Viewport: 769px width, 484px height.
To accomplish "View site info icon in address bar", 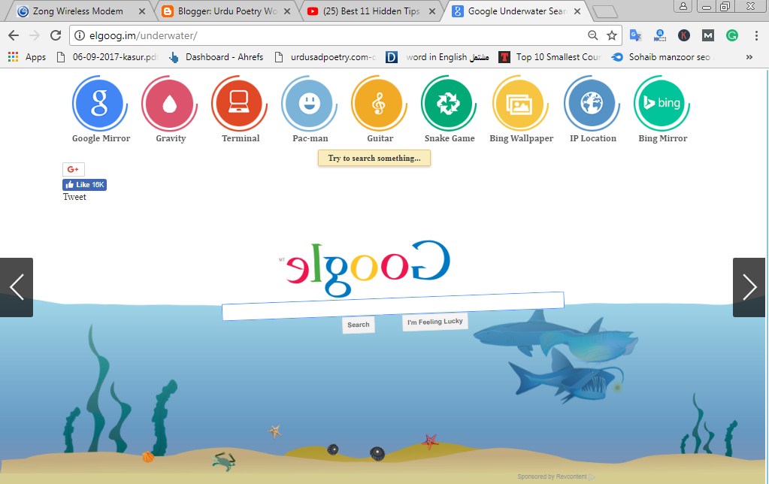I will click(80, 35).
